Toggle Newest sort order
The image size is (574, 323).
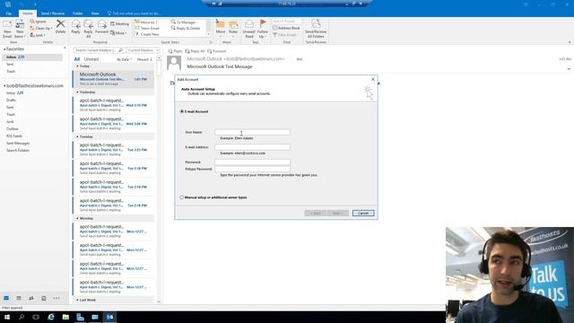click(x=144, y=59)
